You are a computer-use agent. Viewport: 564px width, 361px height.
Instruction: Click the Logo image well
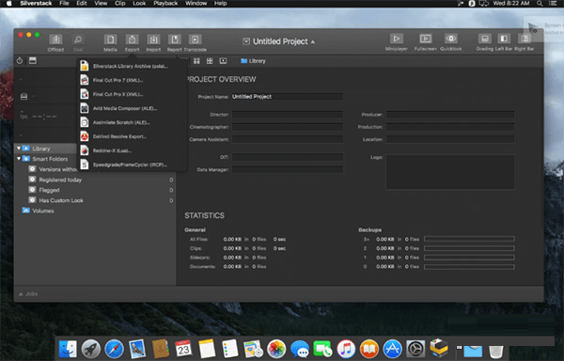coord(450,172)
